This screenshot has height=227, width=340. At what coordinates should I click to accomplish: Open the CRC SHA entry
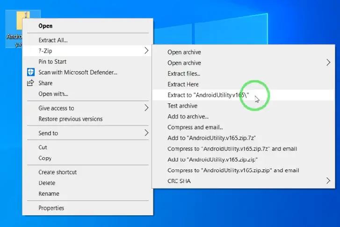click(x=244, y=181)
